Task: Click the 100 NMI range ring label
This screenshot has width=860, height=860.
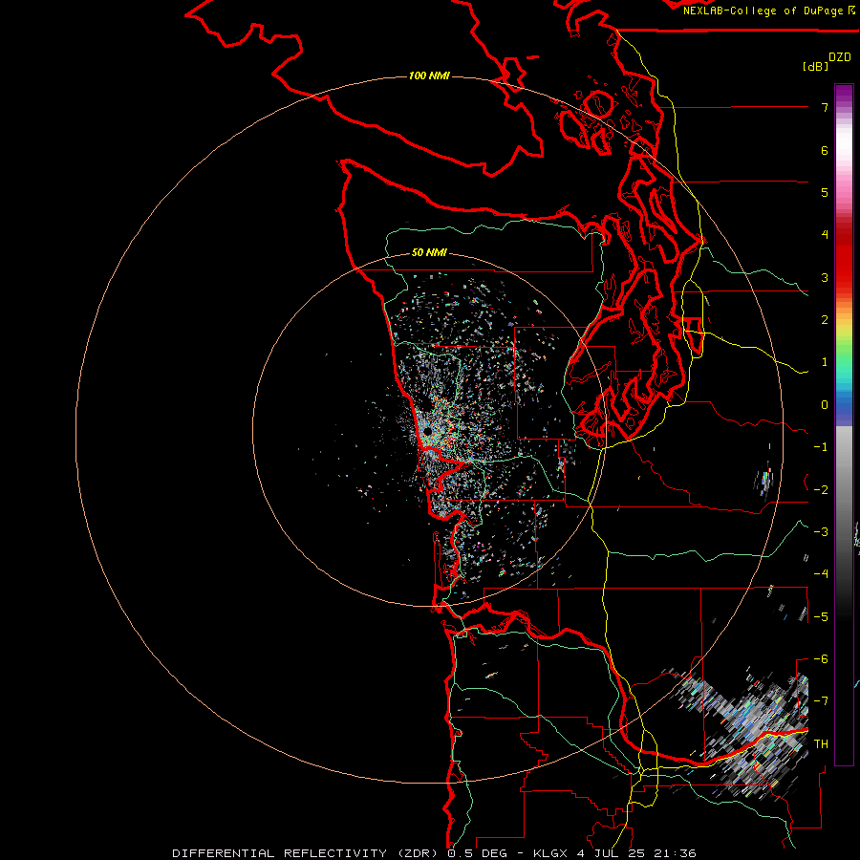Action: pyautogui.click(x=429, y=75)
